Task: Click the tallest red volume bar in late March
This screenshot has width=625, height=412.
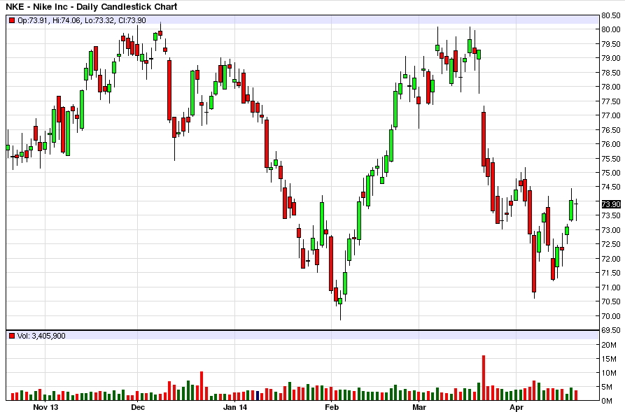Action: pos(484,378)
